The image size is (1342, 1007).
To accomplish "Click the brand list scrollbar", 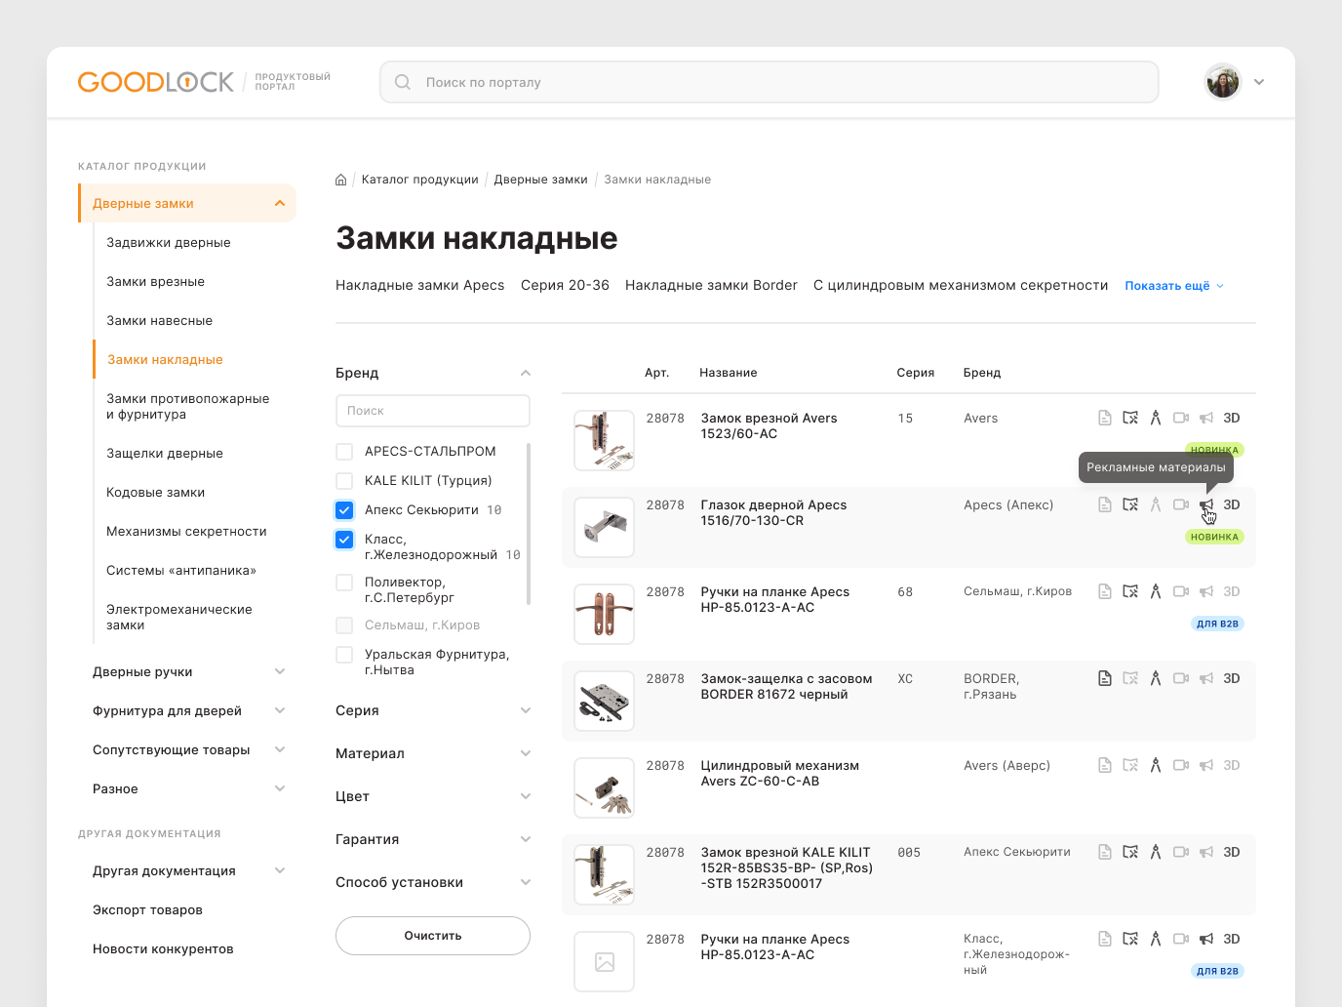I will coord(529,523).
